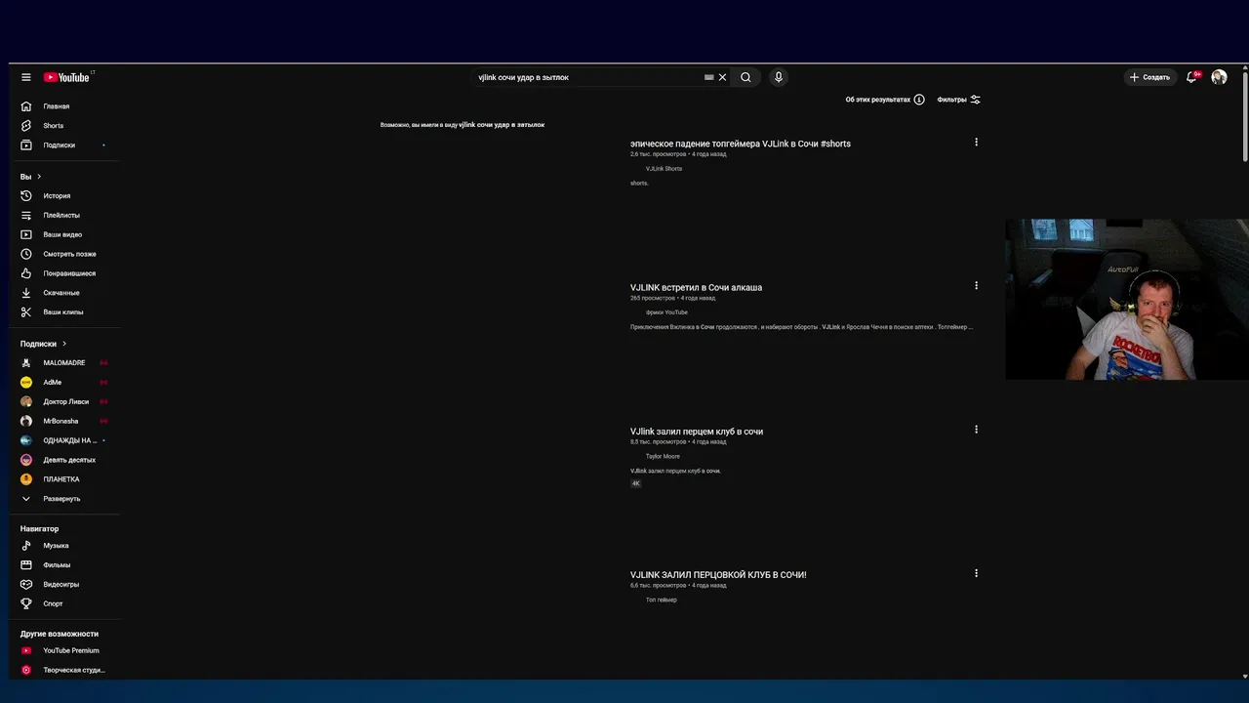This screenshot has height=703, width=1249.
Task: Expand the Вы section chevron
Action: pos(39,177)
